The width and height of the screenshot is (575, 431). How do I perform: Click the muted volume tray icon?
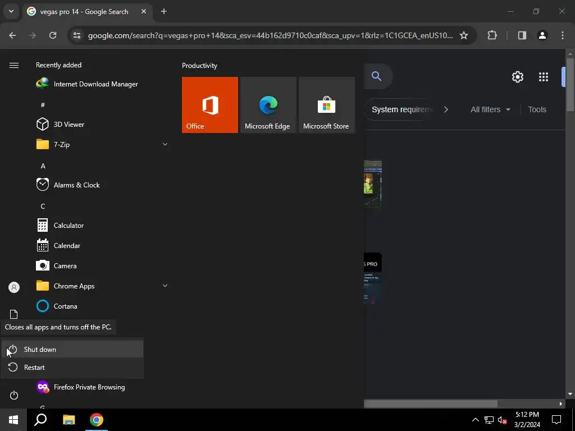503,420
